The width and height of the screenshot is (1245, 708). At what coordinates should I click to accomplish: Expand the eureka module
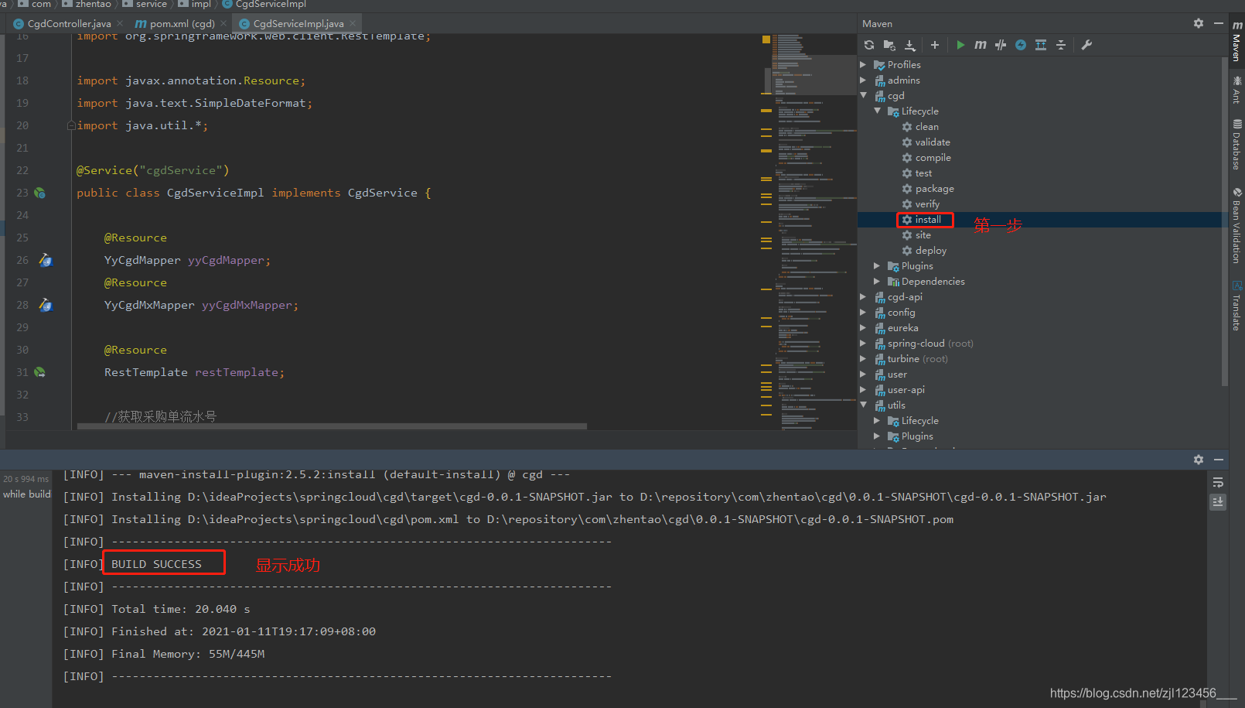pyautogui.click(x=863, y=328)
